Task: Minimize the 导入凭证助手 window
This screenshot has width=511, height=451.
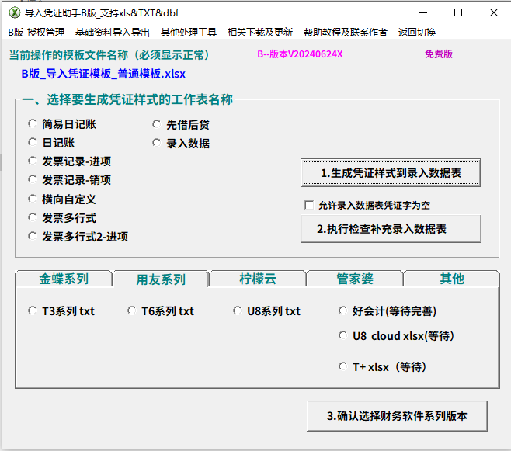Action: [423, 12]
